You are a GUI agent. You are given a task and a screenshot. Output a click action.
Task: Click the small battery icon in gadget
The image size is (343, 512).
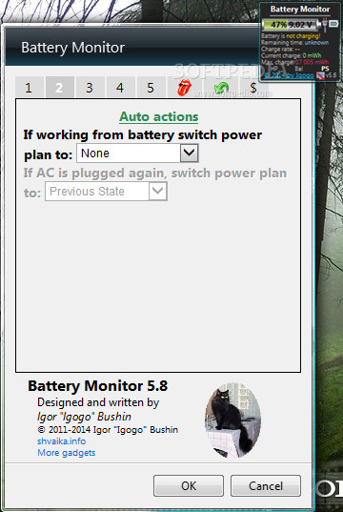(x=333, y=24)
